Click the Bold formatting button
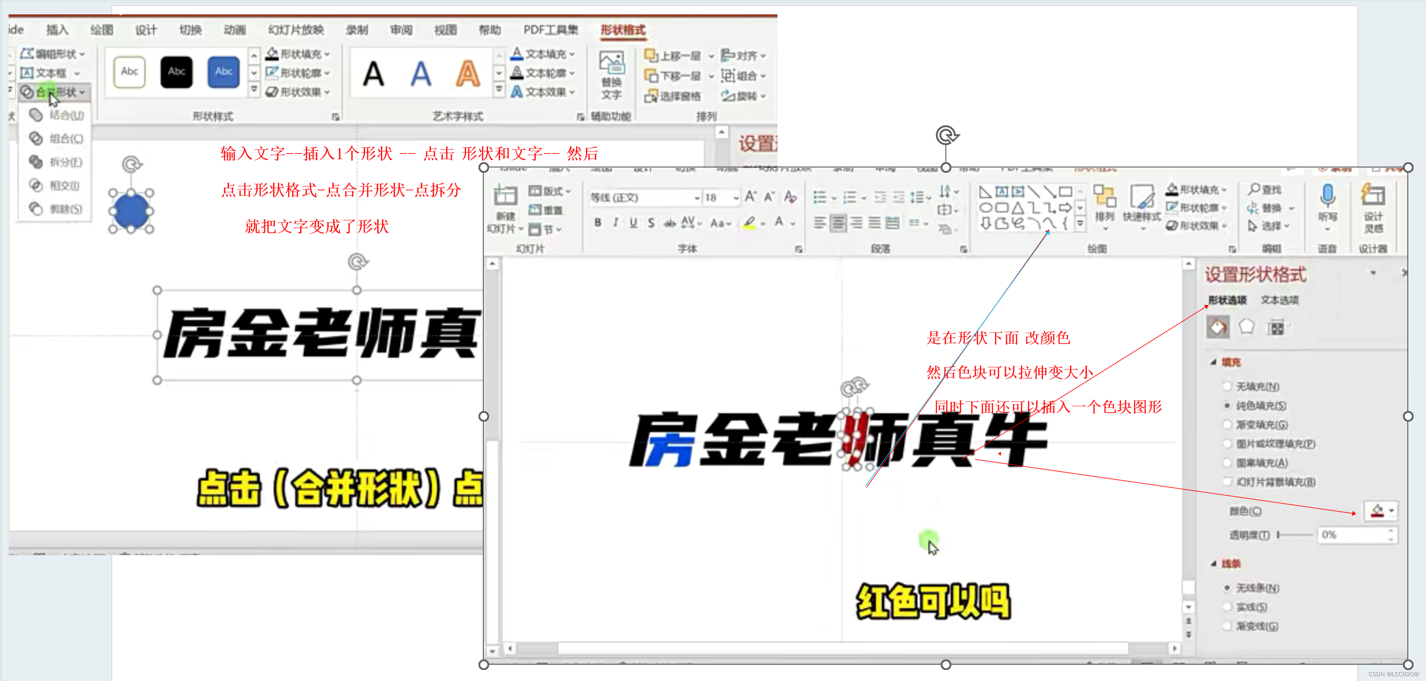The height and width of the screenshot is (681, 1426). [597, 223]
